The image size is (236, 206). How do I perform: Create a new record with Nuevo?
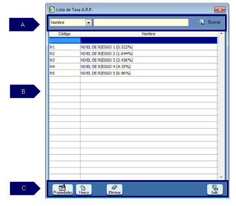[84, 189]
